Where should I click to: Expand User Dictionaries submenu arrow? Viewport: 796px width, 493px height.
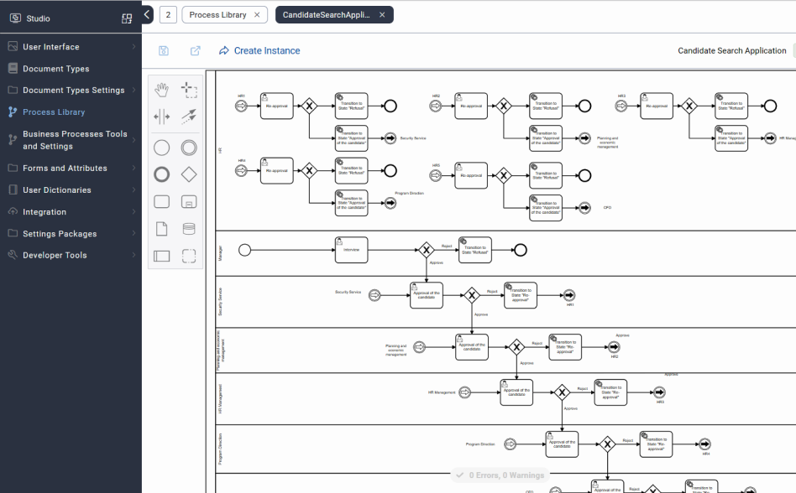[x=134, y=189]
